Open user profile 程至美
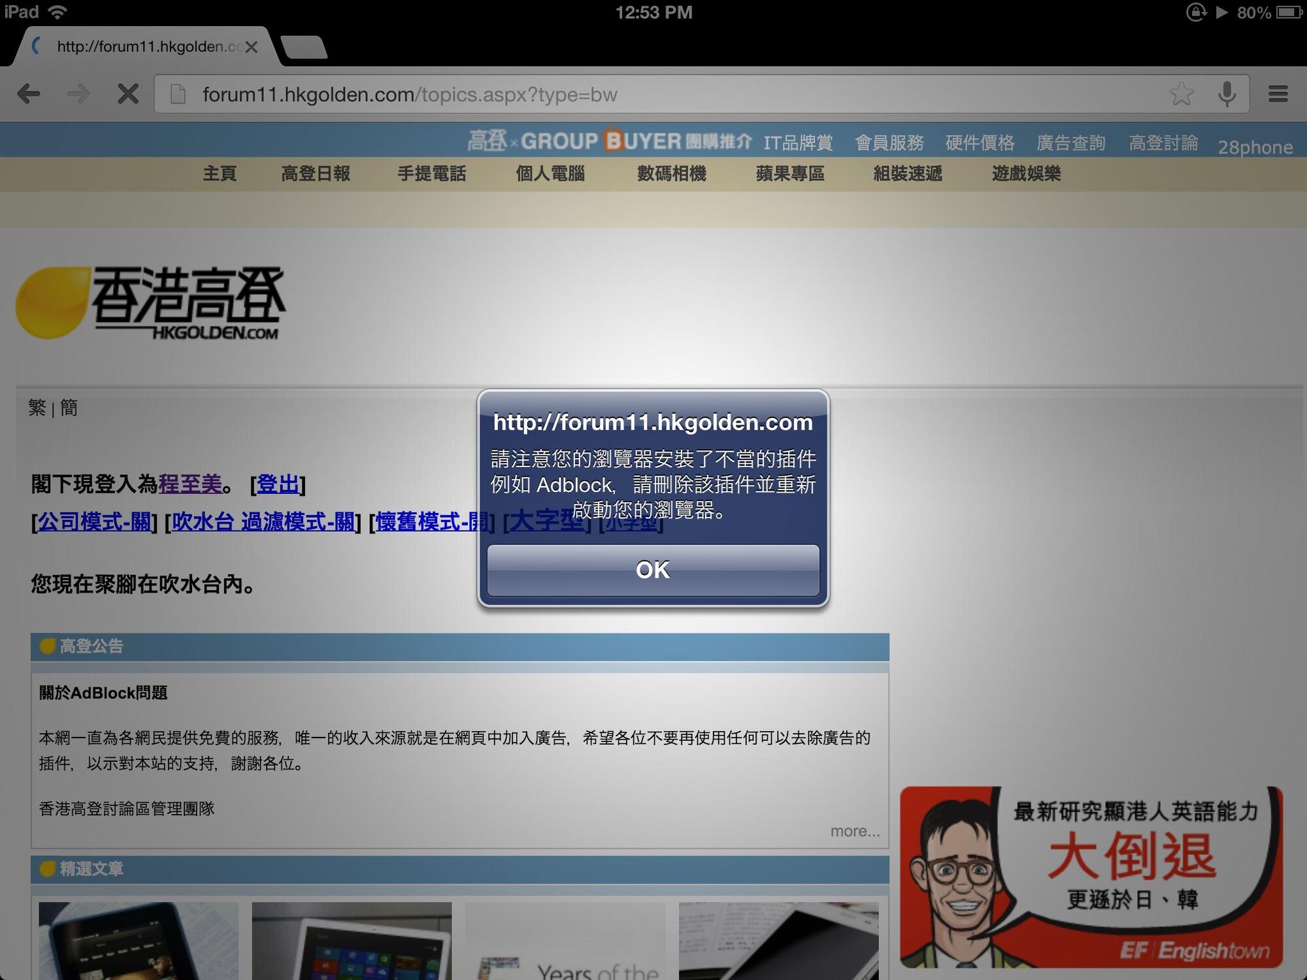 coord(190,483)
